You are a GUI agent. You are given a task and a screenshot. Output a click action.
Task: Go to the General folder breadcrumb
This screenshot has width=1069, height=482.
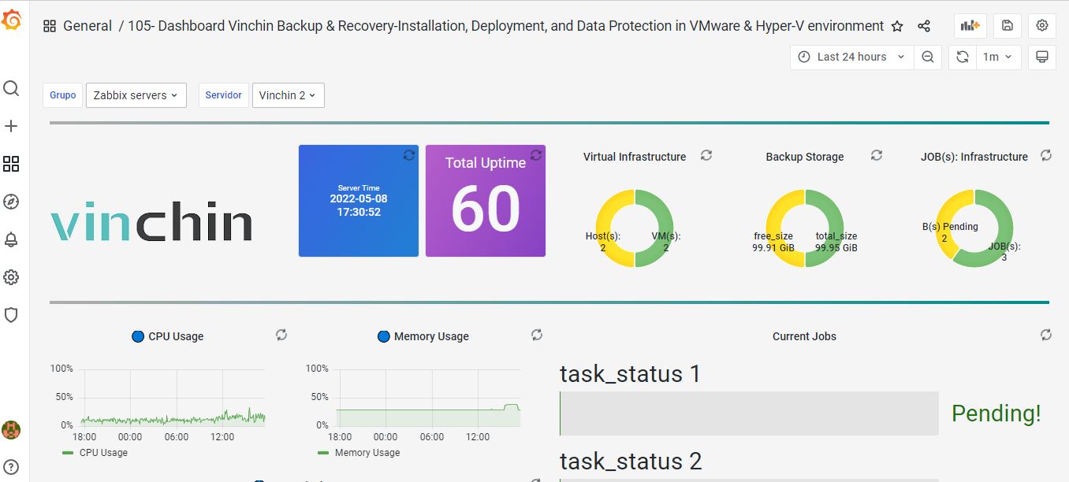click(88, 26)
